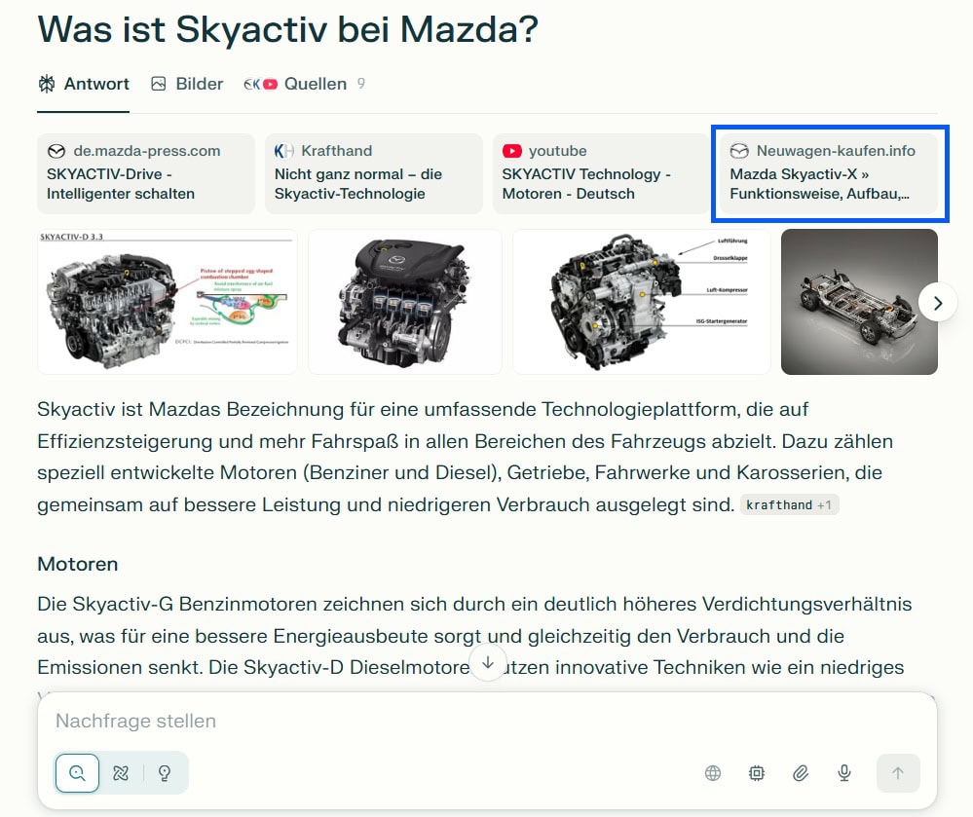
Task: Open the SKYACTIV-Drive source from de.mazda-press.com
Action: click(145, 173)
